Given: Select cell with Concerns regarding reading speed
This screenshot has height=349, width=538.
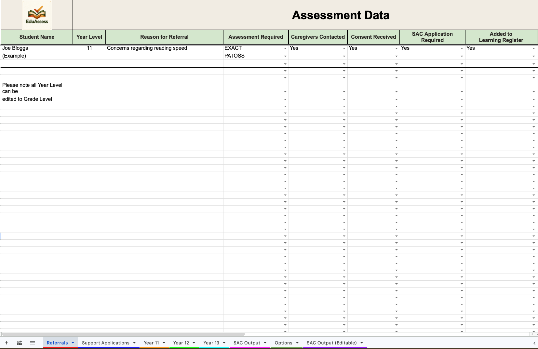Looking at the screenshot, I should point(164,48).
